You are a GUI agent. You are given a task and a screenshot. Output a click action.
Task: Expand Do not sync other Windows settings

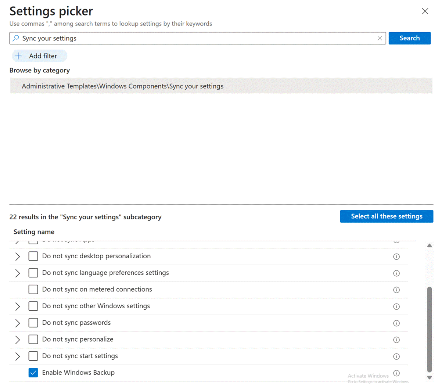pyautogui.click(x=18, y=306)
